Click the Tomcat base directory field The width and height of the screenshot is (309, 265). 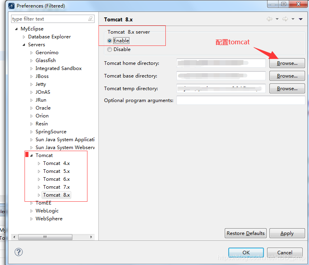click(x=221, y=76)
